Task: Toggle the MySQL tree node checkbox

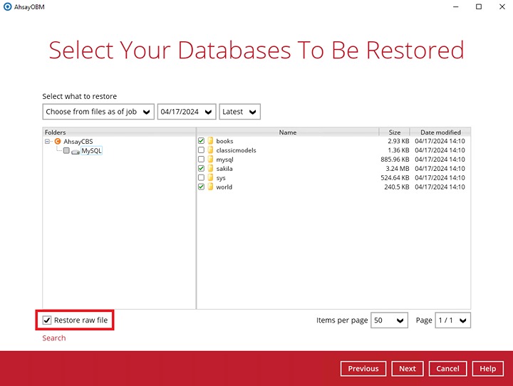Action: [x=66, y=150]
